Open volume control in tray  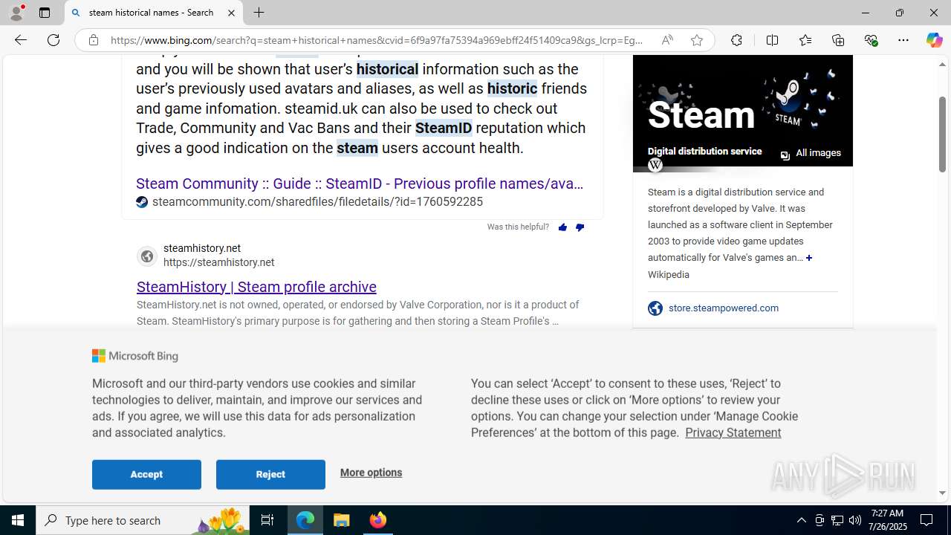click(854, 520)
